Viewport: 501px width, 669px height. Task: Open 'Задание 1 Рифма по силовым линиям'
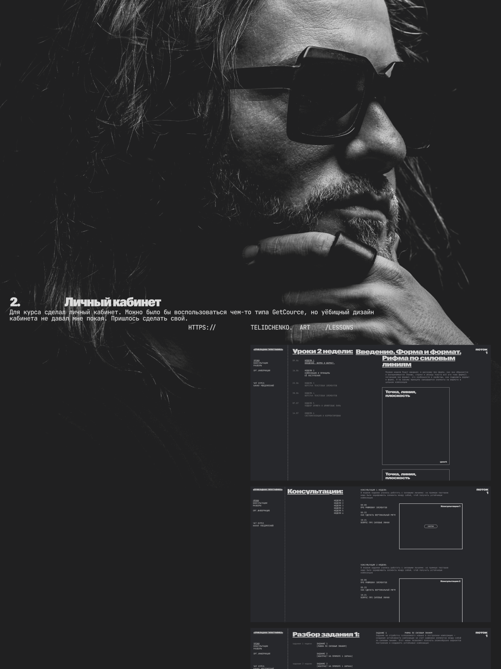(x=331, y=645)
